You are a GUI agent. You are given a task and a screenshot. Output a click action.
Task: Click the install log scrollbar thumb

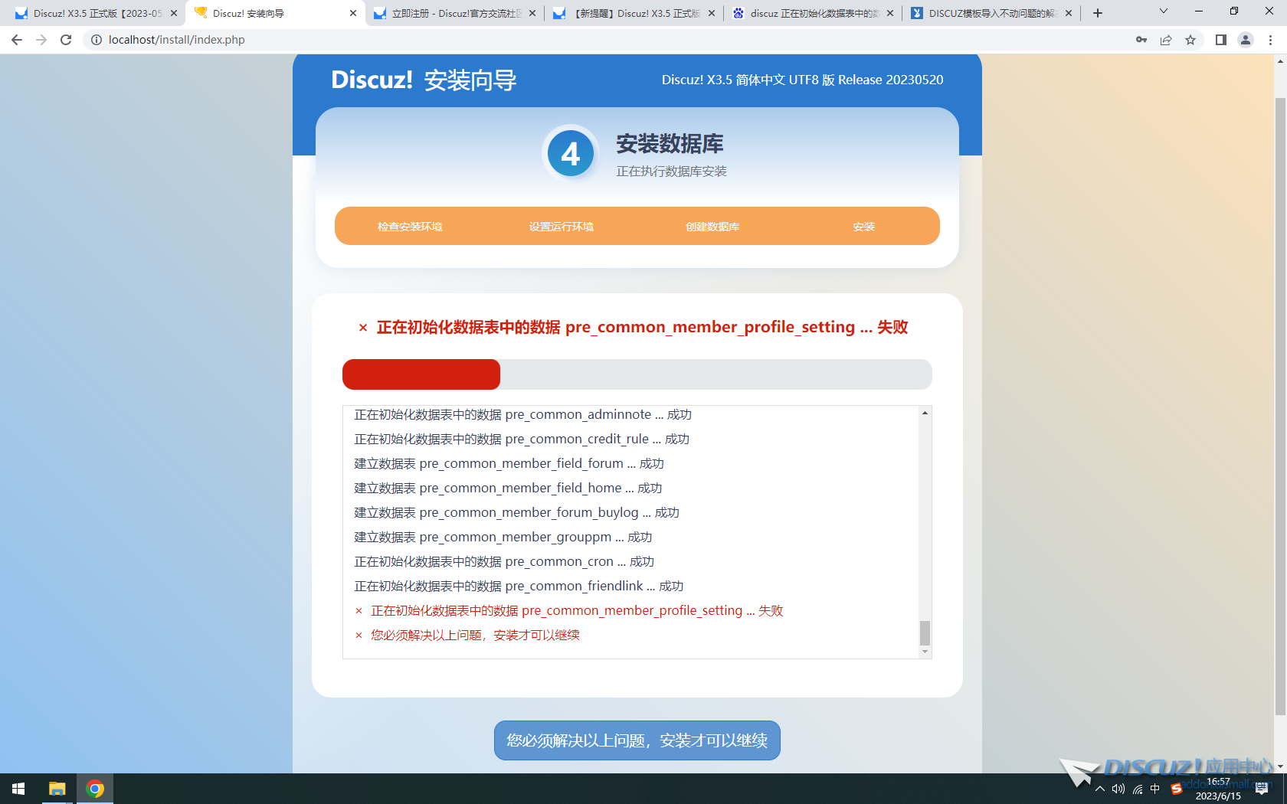(925, 633)
